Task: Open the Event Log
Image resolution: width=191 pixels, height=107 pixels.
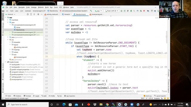Action: 148,96
